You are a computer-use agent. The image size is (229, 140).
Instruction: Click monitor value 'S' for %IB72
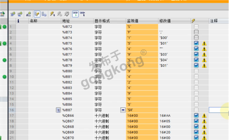point(129,27)
